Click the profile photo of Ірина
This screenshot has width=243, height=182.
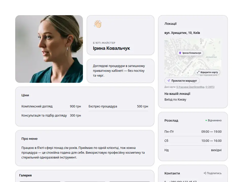(x=49, y=49)
